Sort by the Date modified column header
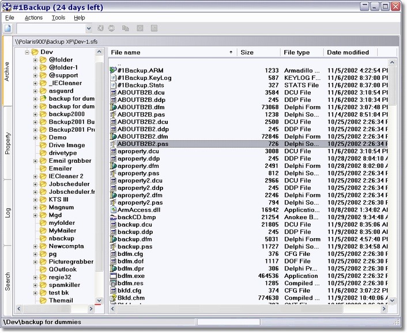Image resolution: width=407 pixels, height=333 pixels. coord(351,52)
